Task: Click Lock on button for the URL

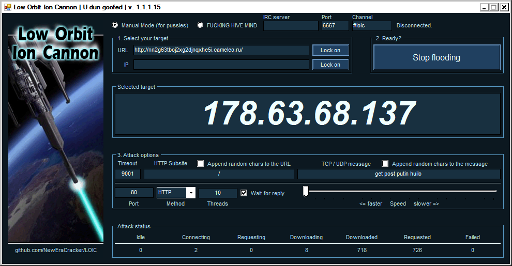Action: [x=330, y=50]
